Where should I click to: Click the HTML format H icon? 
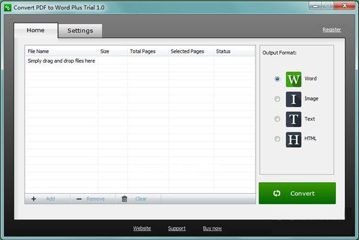tap(294, 139)
